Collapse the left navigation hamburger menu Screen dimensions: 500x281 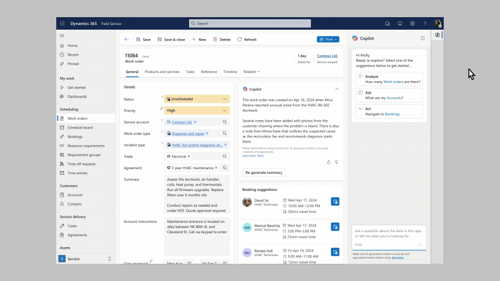62,35
